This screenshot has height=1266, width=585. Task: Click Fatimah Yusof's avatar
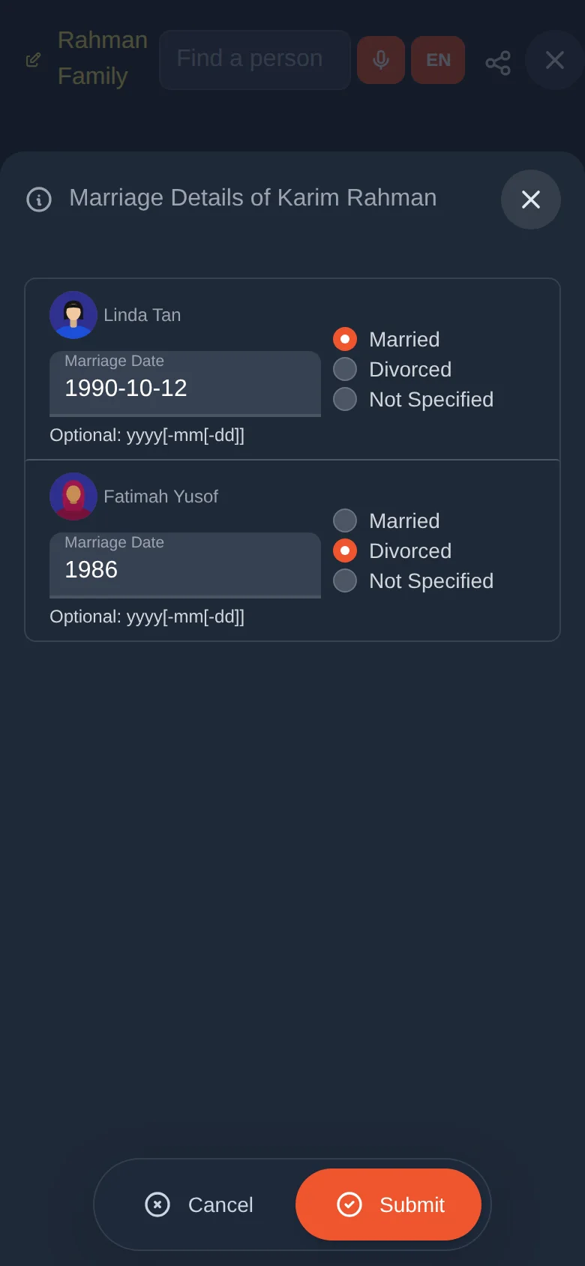tap(73, 496)
